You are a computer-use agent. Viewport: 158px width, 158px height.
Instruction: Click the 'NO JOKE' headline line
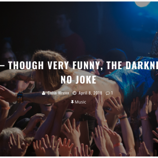[78, 80]
